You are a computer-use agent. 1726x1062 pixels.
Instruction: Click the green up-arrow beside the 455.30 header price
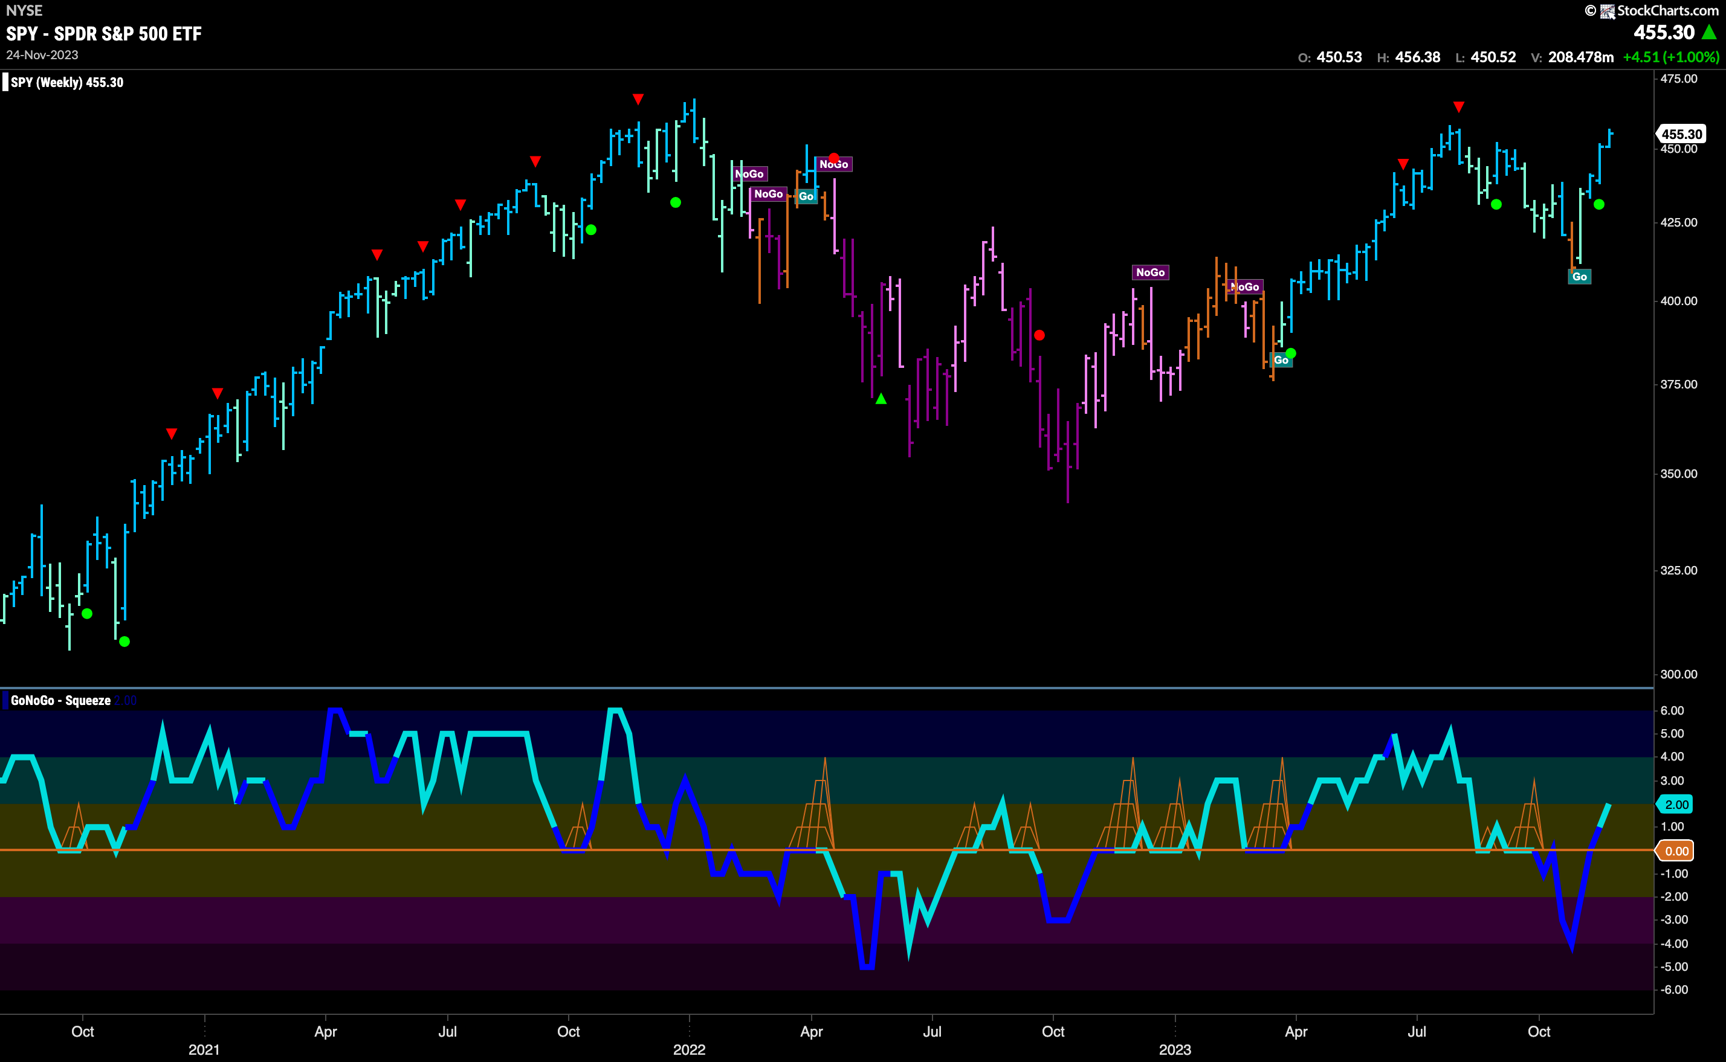pos(1709,32)
